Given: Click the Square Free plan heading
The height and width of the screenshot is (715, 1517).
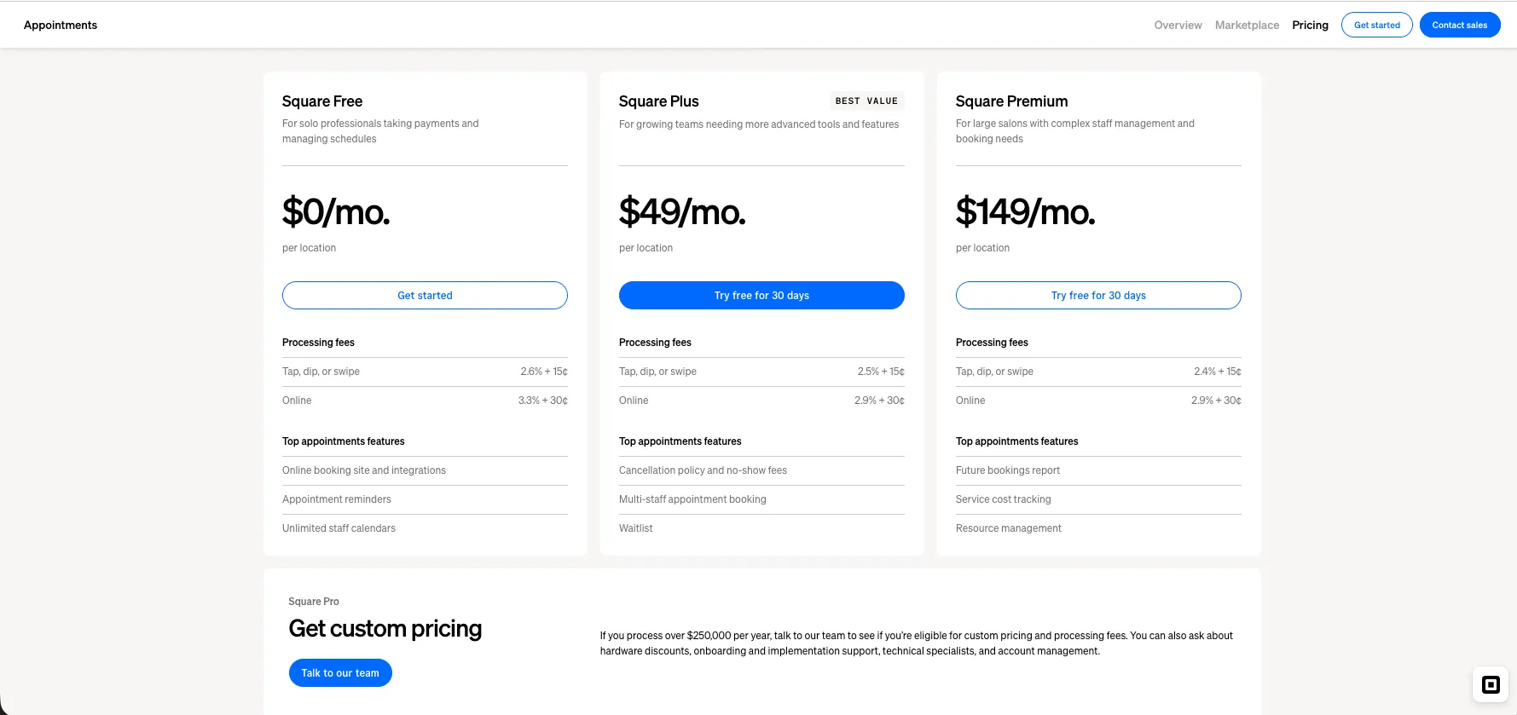Looking at the screenshot, I should tap(322, 101).
